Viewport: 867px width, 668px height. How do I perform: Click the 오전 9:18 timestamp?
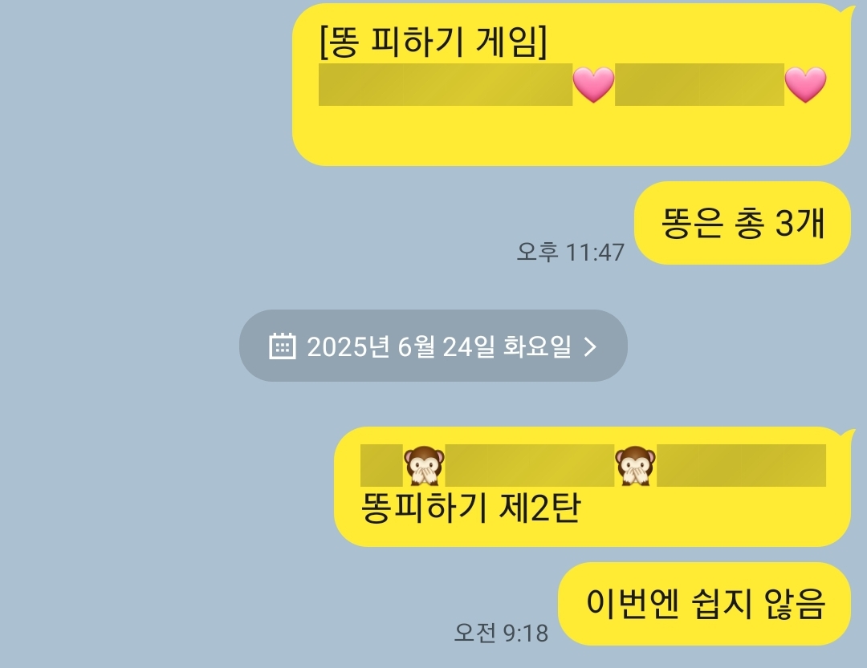point(501,633)
